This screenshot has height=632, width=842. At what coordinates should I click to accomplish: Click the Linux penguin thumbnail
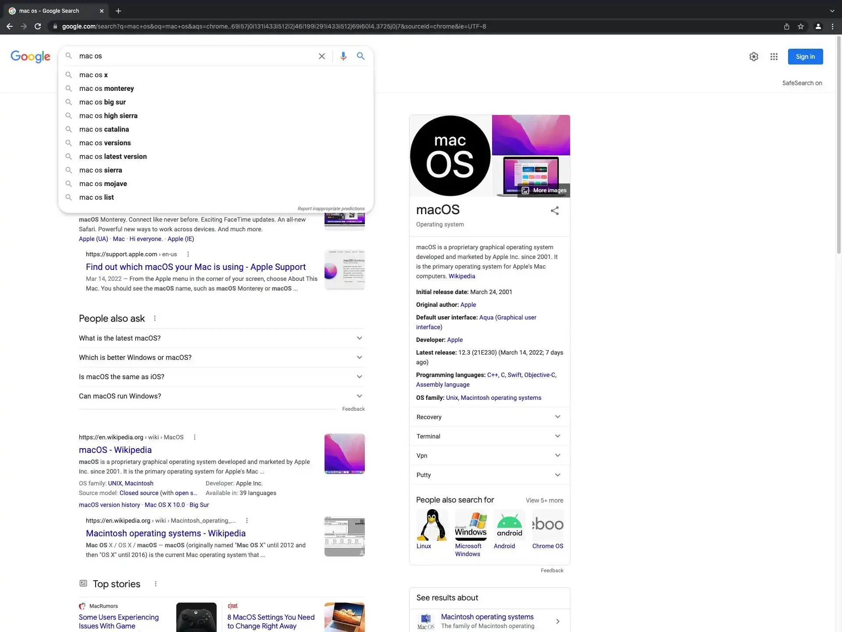click(x=432, y=525)
